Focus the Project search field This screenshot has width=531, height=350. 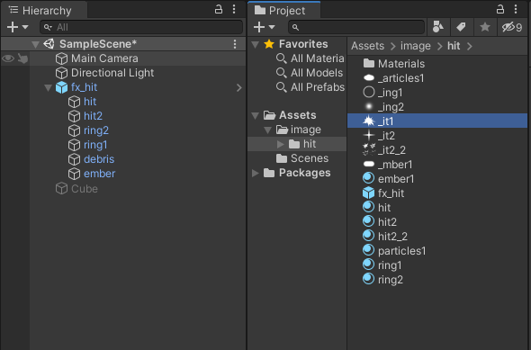[356, 27]
